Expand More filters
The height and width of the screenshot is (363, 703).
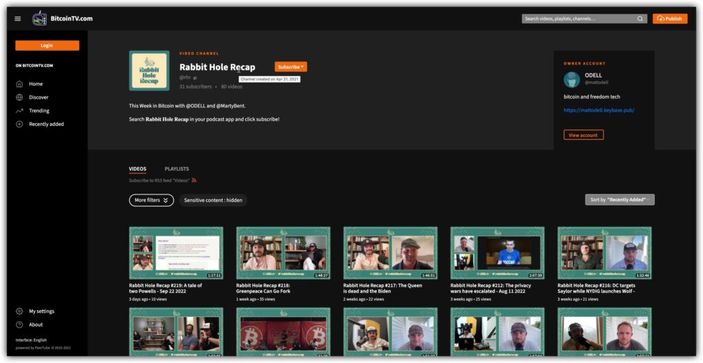click(152, 200)
